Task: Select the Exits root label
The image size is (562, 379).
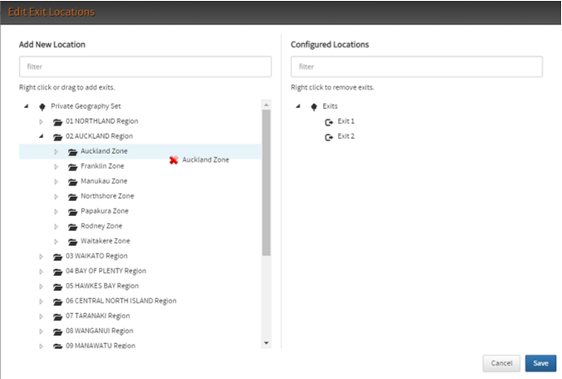Action: pyautogui.click(x=330, y=106)
